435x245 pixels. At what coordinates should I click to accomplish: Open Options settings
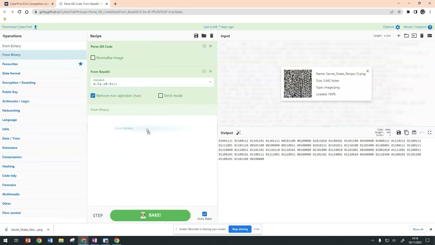click(x=391, y=27)
